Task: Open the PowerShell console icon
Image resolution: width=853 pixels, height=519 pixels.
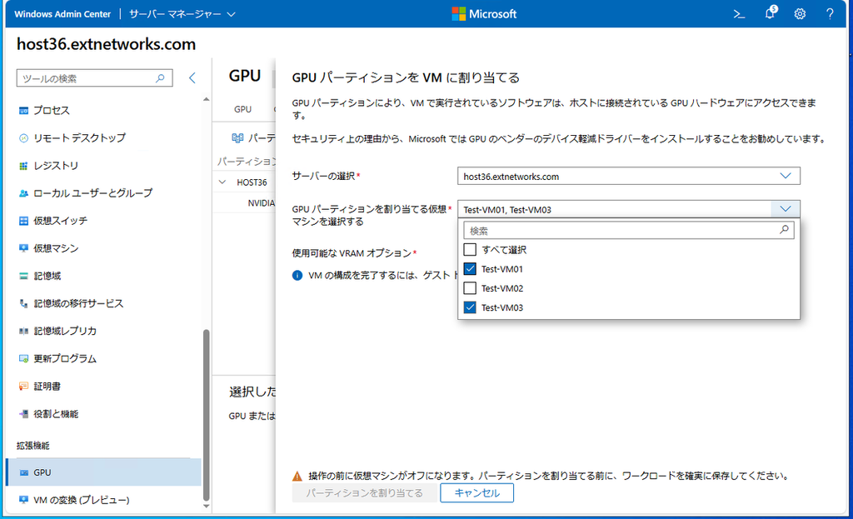Action: click(x=739, y=14)
